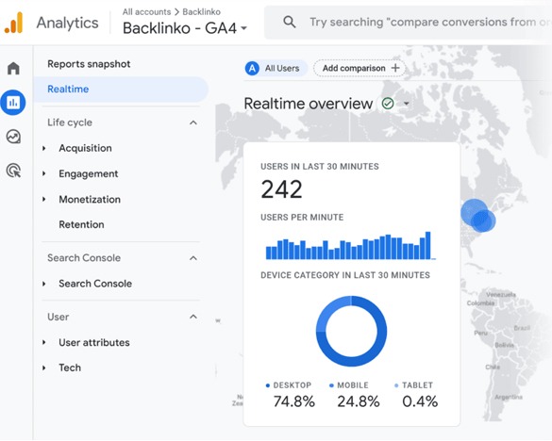Open the Retention report
This screenshot has height=441, width=552.
point(81,224)
